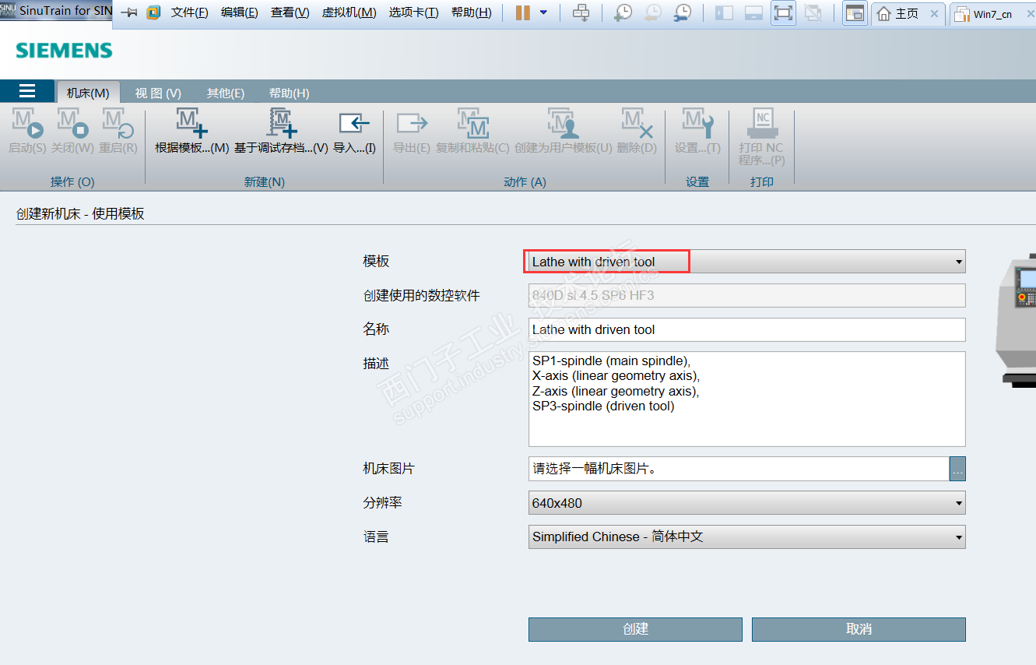The height and width of the screenshot is (665, 1036).
Task: Click the 分辨率 field label
Action: 383,503
